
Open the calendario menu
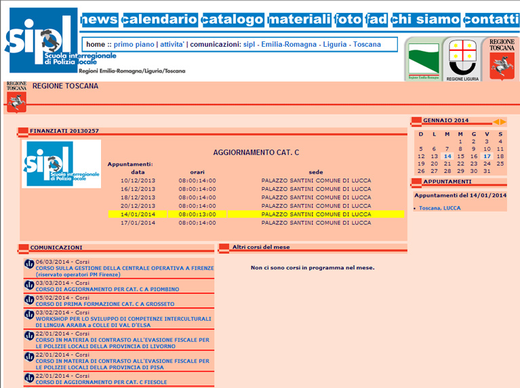click(x=160, y=20)
